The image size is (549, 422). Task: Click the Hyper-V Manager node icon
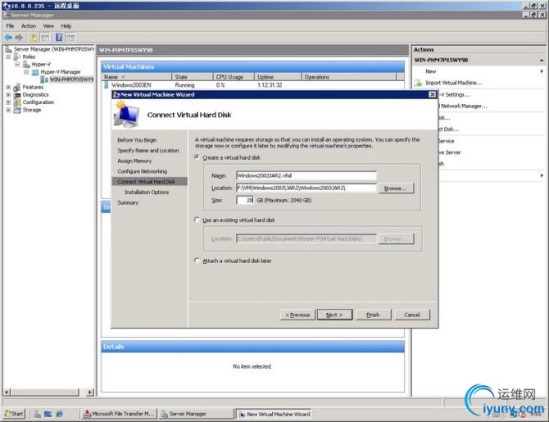click(x=35, y=72)
